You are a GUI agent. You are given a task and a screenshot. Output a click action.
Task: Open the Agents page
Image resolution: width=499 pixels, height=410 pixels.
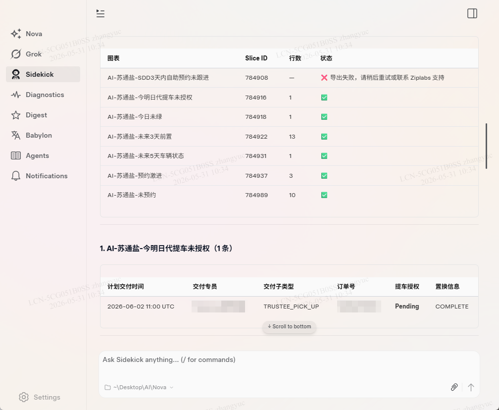(43, 155)
